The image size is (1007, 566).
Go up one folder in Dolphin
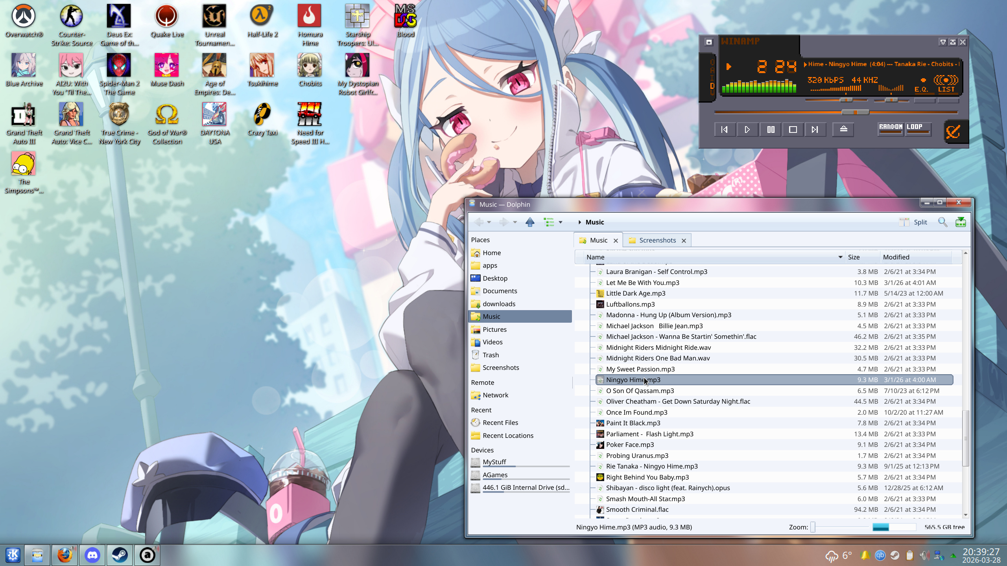pyautogui.click(x=530, y=222)
